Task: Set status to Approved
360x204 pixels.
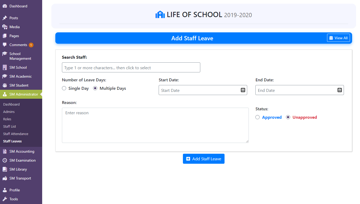Action: click(257, 117)
